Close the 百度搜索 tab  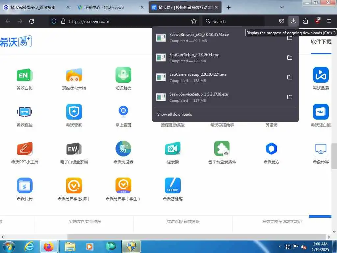pos(68,7)
